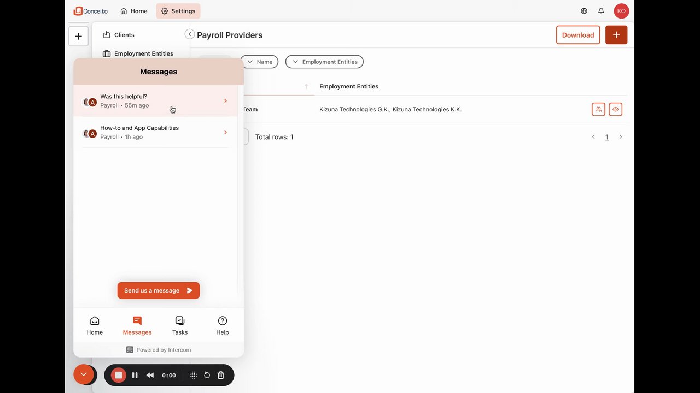The height and width of the screenshot is (393, 700).
Task: Switch to the Tasks tab
Action: coord(180,325)
